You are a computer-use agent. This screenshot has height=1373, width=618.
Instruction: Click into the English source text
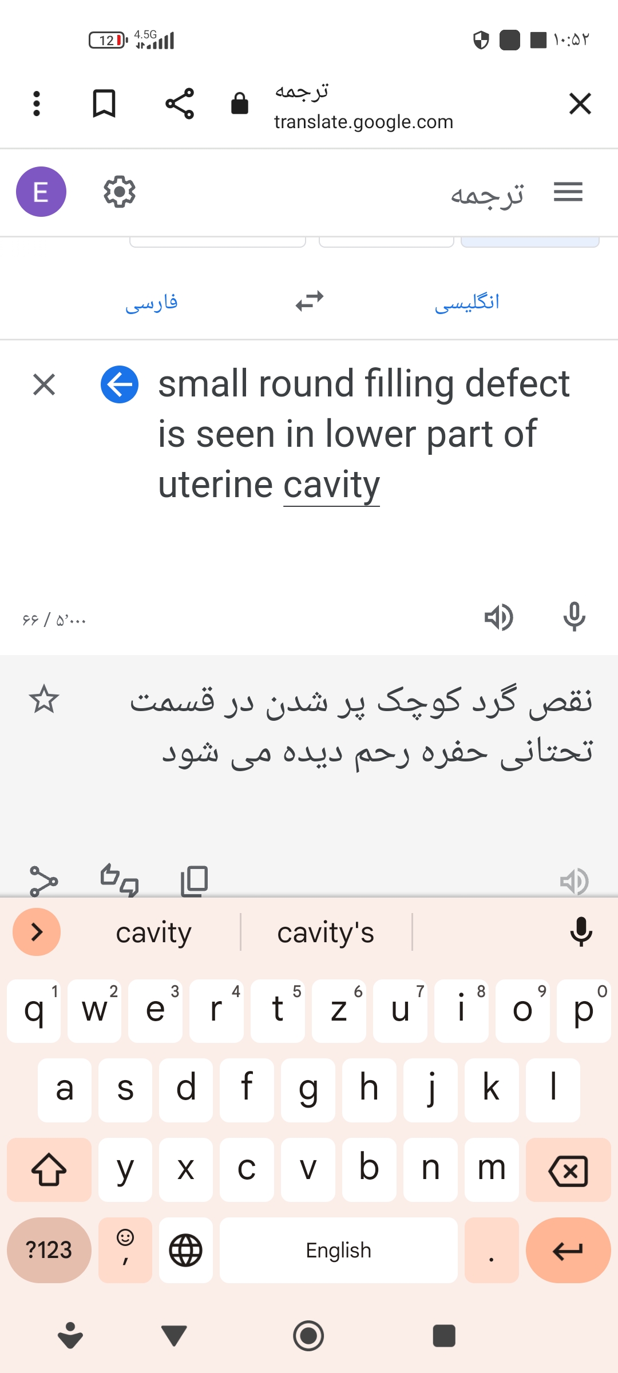[x=363, y=434]
